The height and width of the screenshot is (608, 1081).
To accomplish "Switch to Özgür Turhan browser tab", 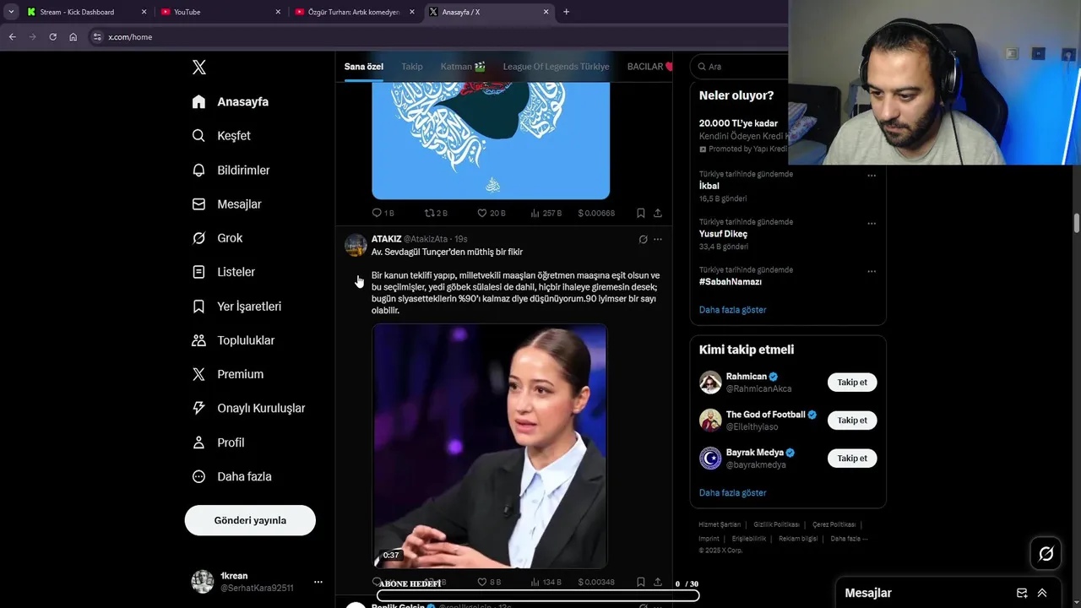I will point(354,12).
